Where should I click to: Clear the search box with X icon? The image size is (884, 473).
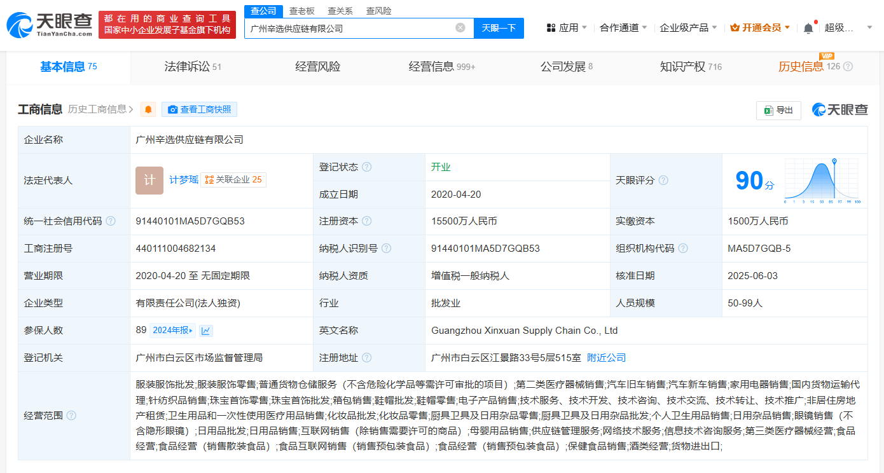460,28
